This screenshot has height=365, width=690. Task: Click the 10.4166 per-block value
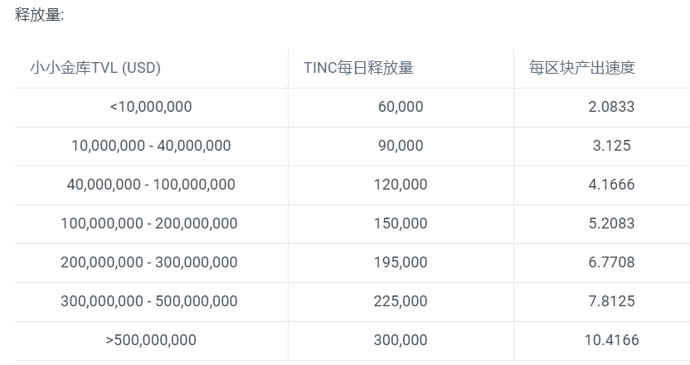coord(611,340)
